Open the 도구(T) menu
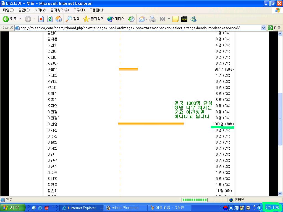 pos(78,10)
